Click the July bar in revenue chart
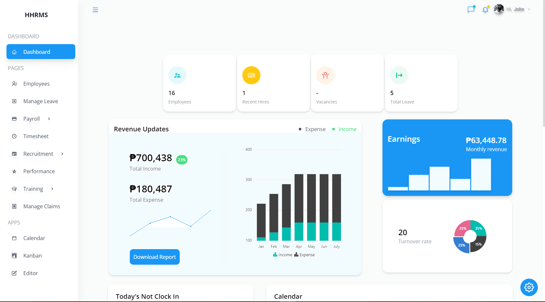This screenshot has width=545, height=302. 337,207
